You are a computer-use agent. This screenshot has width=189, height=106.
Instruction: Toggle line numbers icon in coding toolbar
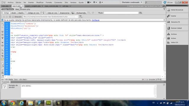tap(3, 50)
